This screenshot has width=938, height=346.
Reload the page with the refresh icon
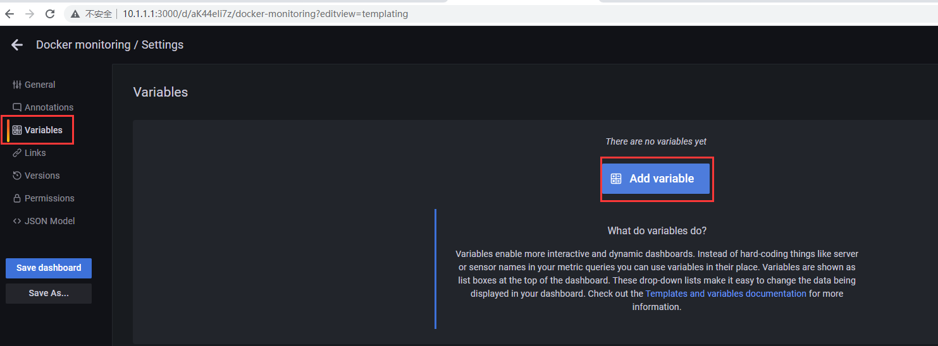click(x=50, y=14)
